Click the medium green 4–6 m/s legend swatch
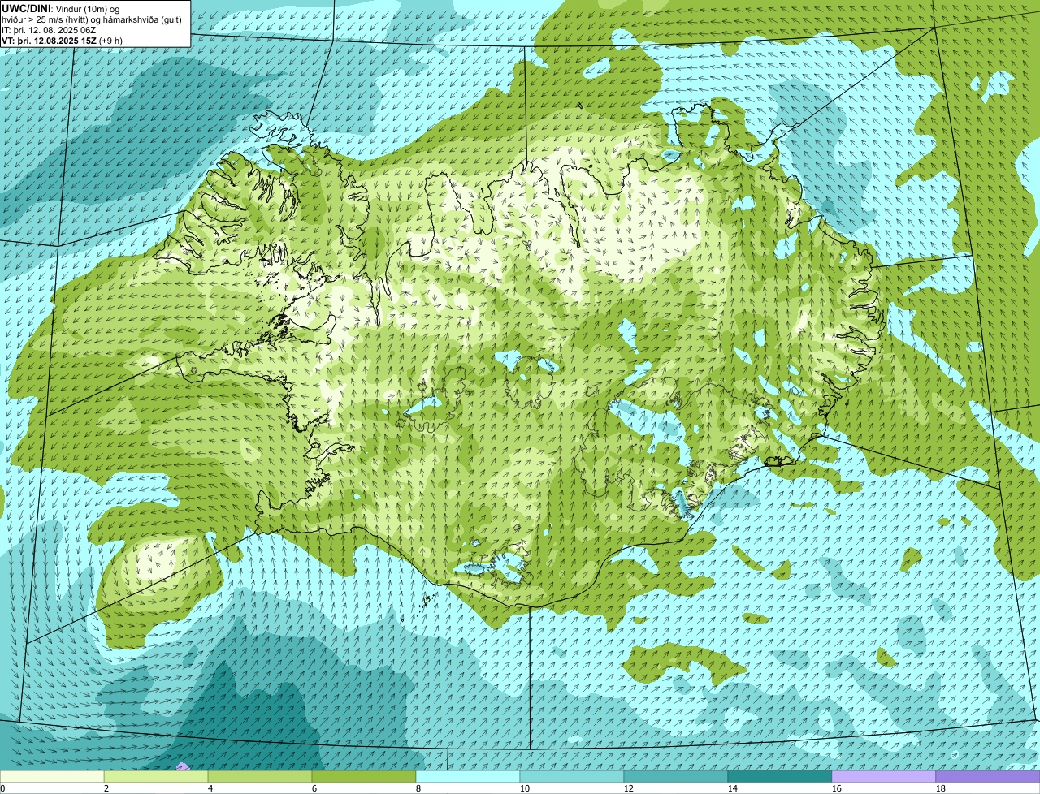 pos(260,777)
